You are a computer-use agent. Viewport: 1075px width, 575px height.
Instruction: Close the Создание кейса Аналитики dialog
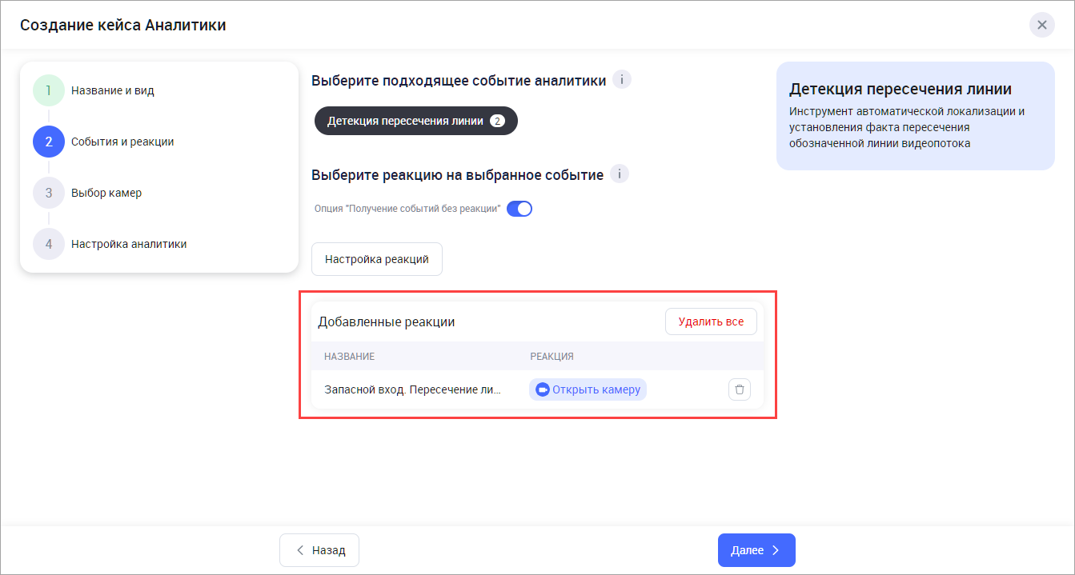coord(1041,25)
